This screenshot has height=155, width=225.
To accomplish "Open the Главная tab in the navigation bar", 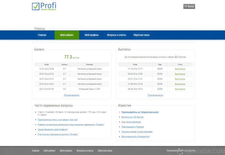I will (42, 35).
